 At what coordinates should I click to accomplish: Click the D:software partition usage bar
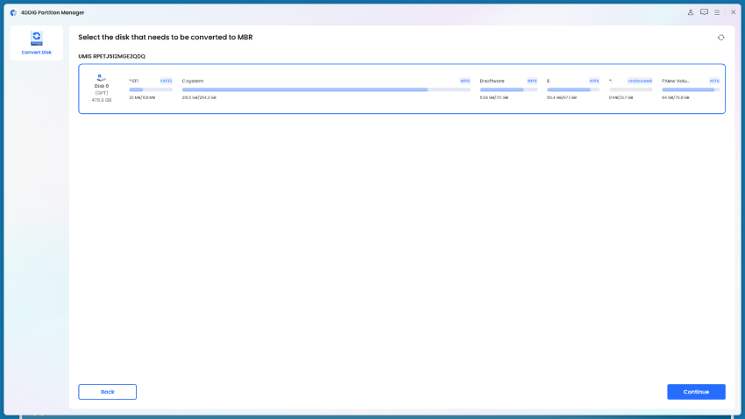pos(508,89)
